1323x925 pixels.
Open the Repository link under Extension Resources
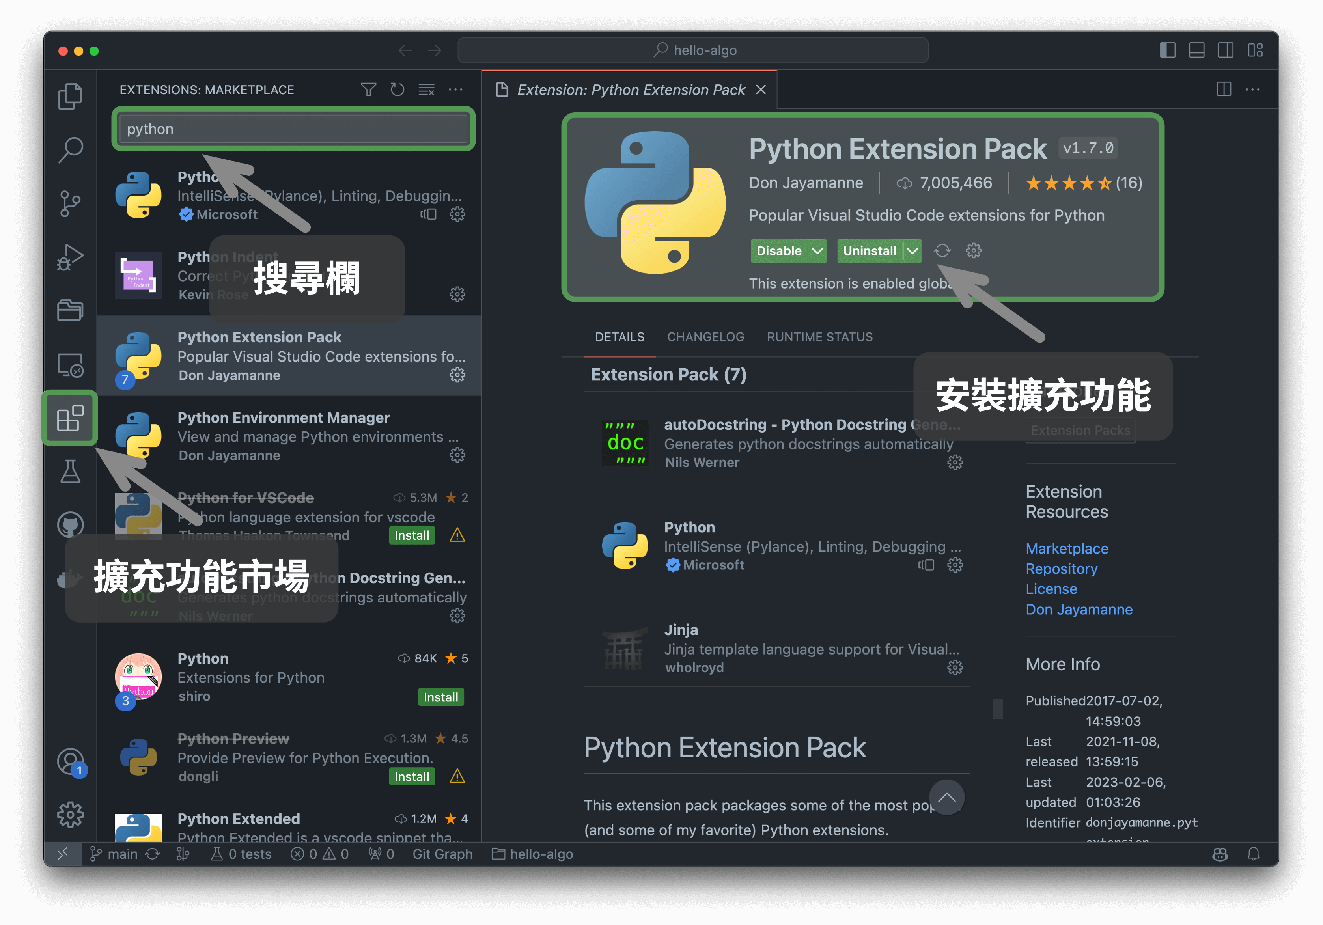point(1061,569)
